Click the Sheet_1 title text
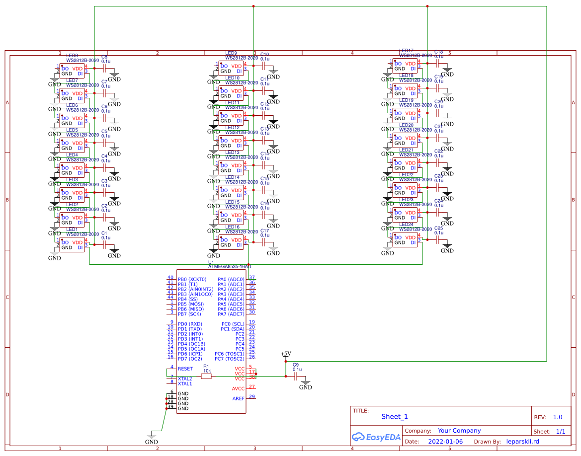This screenshot has height=456, width=581. [395, 417]
